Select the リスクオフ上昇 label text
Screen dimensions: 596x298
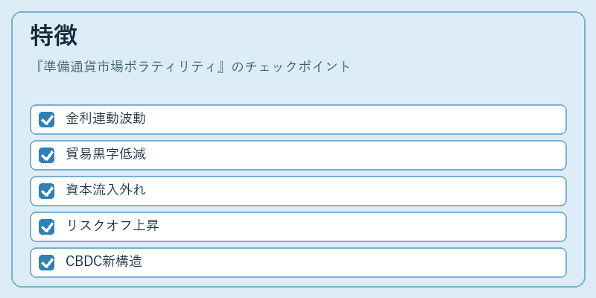(x=112, y=226)
